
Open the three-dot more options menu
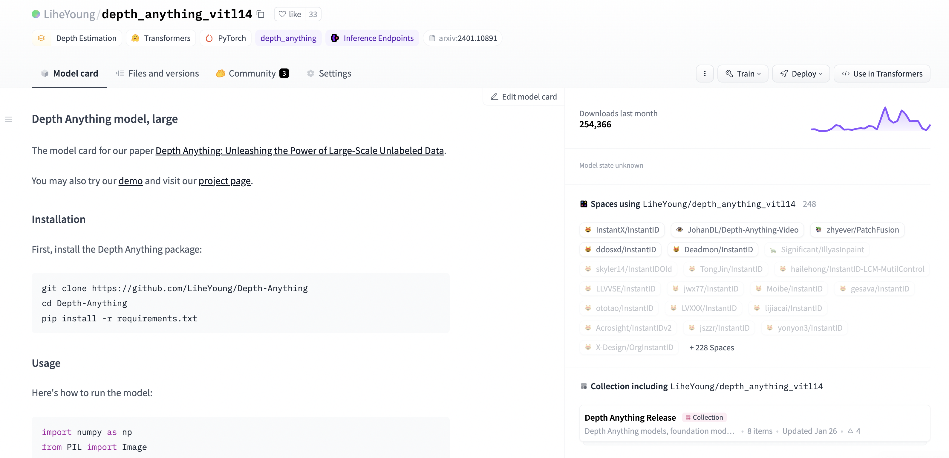tap(704, 74)
